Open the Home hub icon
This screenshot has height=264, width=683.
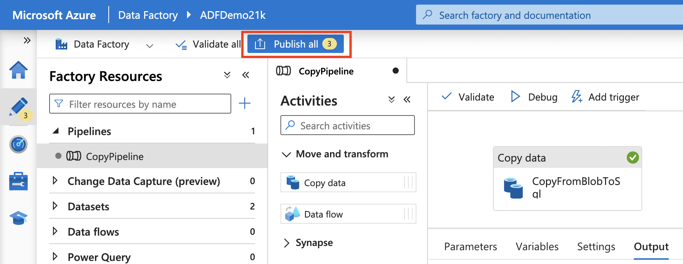[x=18, y=70]
